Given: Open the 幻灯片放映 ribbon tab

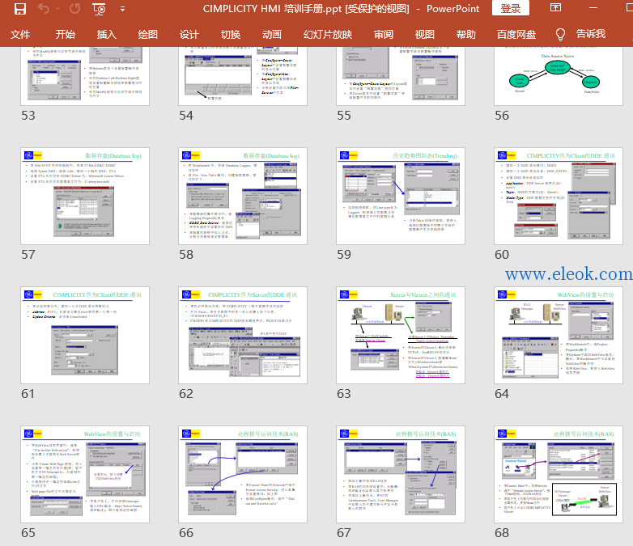Looking at the screenshot, I should [x=328, y=35].
